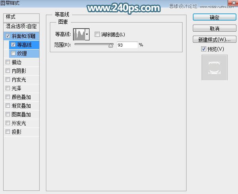The height and width of the screenshot is (194, 238).
Task: Click the 确定 button
Action: pyautogui.click(x=215, y=17)
